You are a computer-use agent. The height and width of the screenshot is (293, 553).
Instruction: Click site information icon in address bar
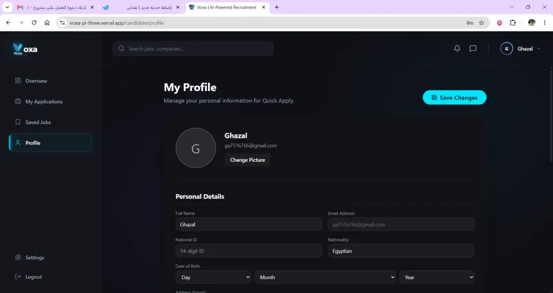pos(62,23)
